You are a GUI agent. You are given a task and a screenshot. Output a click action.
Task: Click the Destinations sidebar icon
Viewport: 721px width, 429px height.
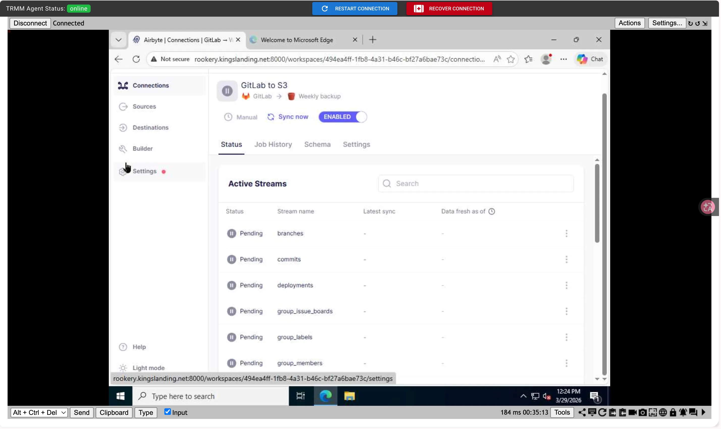(123, 127)
